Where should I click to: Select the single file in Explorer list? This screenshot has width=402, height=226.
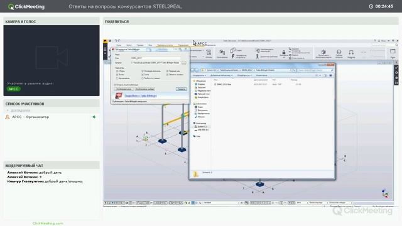222,84
